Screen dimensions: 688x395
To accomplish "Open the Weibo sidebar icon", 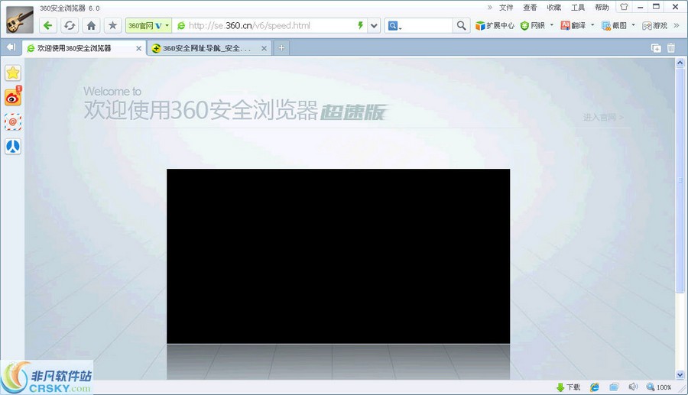I will tap(13, 97).
